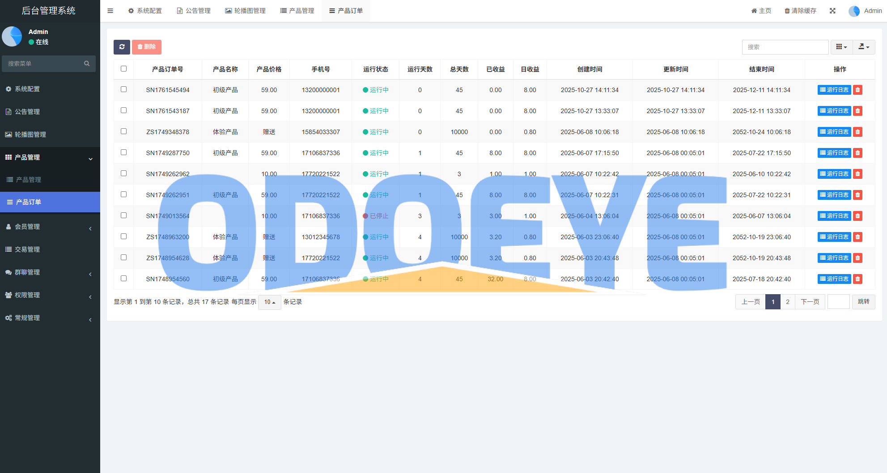Tick checkbox for order SN1761543187
The image size is (887, 473).
coord(124,110)
